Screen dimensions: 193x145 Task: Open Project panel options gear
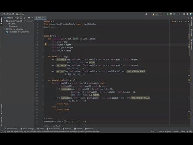click(x=29, y=18)
